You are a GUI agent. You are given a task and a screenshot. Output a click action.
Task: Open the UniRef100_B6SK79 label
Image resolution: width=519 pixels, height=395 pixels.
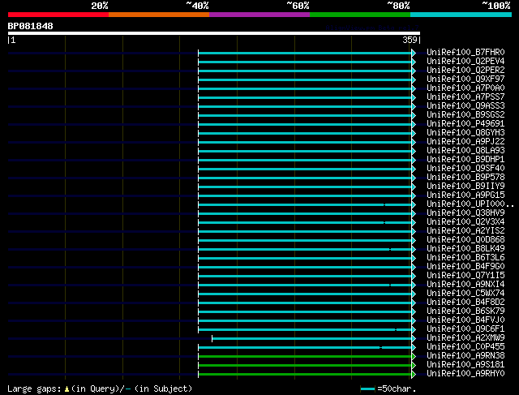tap(465, 311)
